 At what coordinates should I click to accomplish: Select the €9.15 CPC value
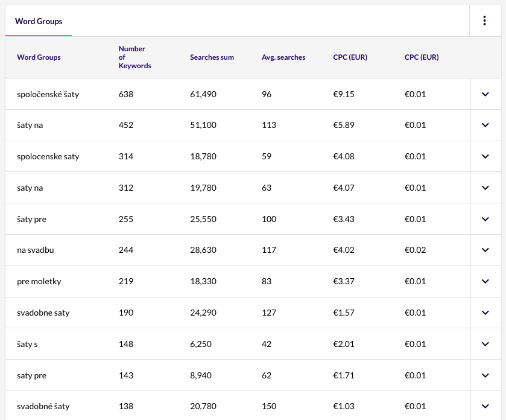click(x=344, y=94)
